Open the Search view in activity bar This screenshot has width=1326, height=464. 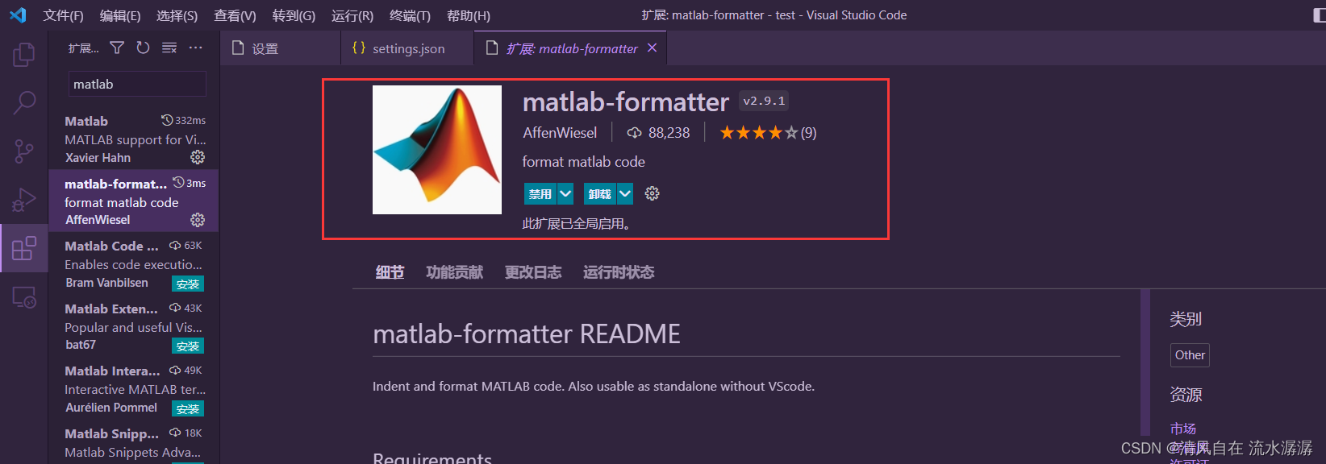[x=24, y=102]
